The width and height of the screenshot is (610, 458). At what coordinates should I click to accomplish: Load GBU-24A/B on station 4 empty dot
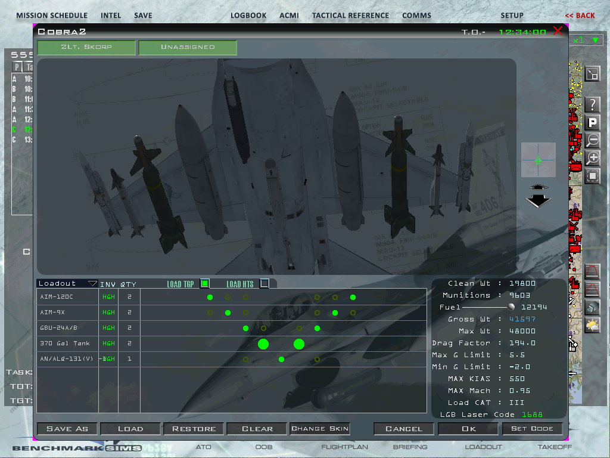pyautogui.click(x=263, y=329)
